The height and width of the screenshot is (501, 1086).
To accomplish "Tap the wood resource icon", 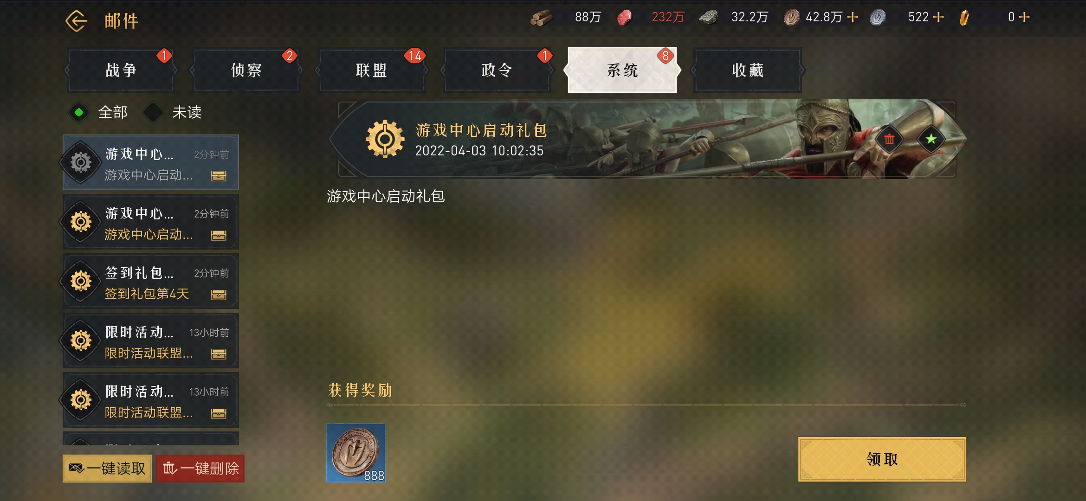I will point(542,18).
